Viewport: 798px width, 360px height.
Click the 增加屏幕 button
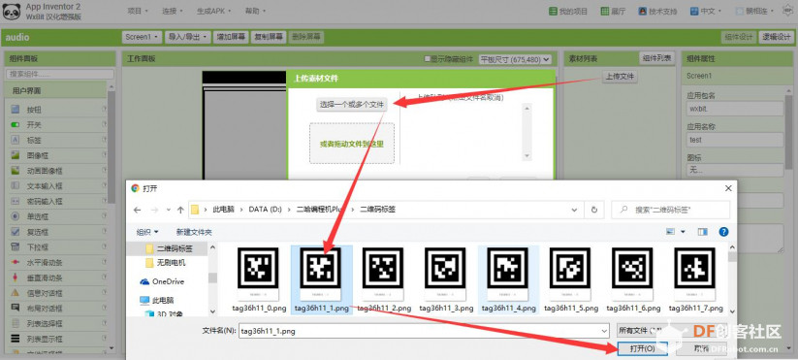231,37
